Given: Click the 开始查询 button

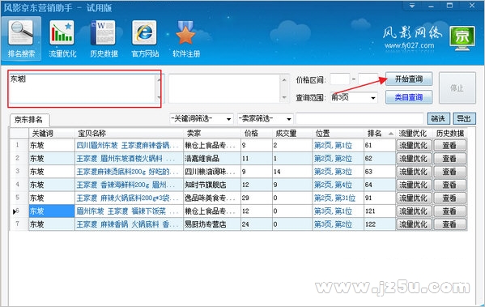Looking at the screenshot, I should point(409,79).
